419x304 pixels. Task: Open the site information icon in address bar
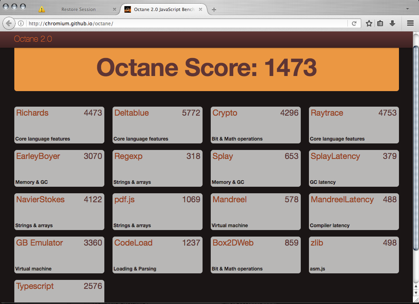click(x=21, y=23)
